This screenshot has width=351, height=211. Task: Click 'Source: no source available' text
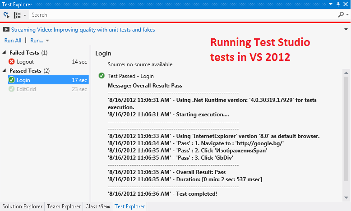140,64
